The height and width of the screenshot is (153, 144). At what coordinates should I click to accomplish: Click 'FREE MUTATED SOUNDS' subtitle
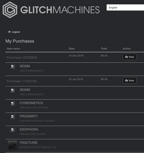point(33,134)
